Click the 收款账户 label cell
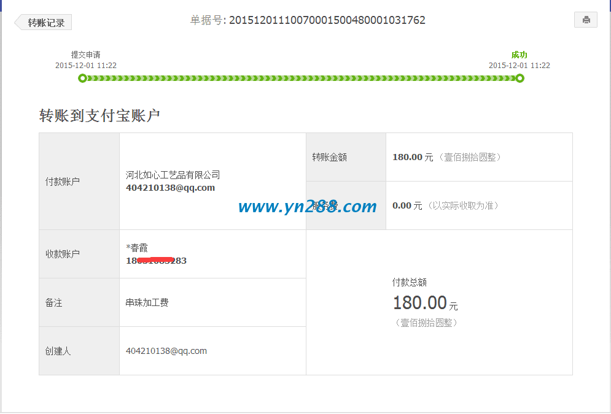 point(63,254)
